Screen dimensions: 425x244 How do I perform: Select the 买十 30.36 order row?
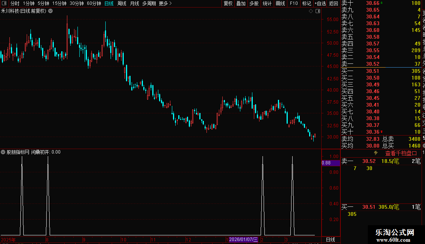[381, 132]
